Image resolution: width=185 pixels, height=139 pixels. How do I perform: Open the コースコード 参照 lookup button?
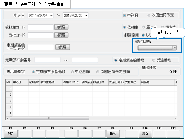[x=62, y=47]
